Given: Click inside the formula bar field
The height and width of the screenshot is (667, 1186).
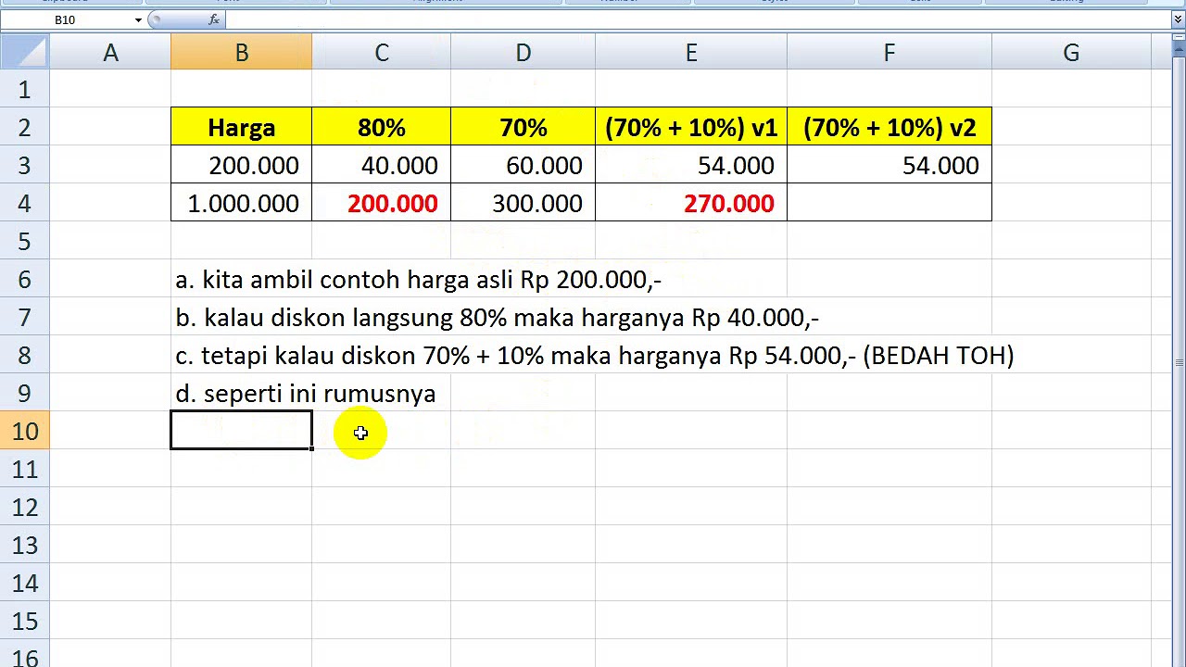Looking at the screenshot, I should pos(697,19).
